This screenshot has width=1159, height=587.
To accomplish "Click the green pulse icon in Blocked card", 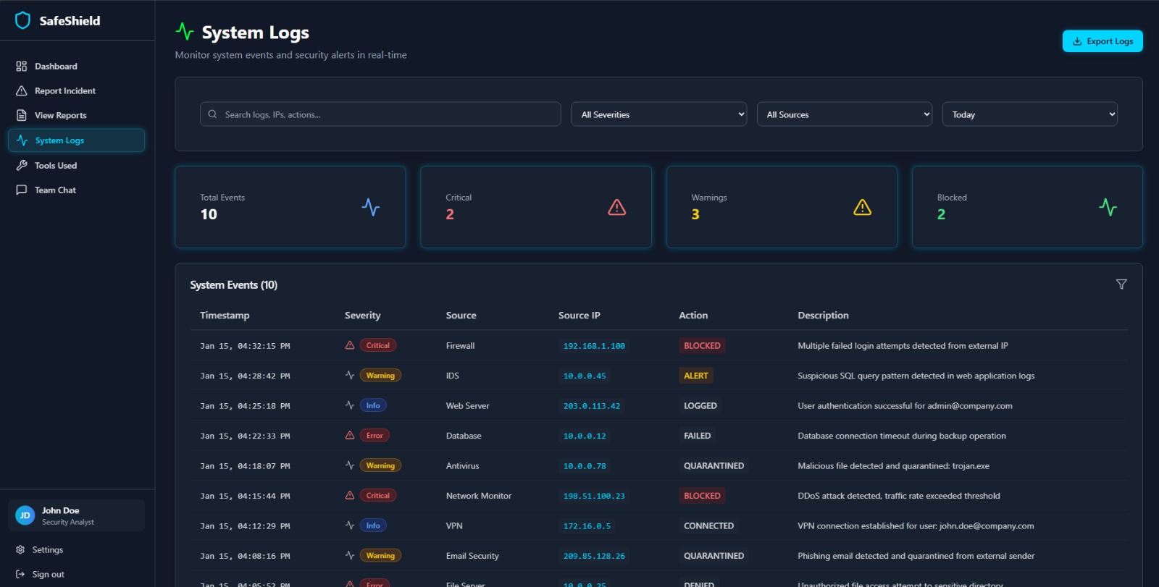I will (1108, 207).
